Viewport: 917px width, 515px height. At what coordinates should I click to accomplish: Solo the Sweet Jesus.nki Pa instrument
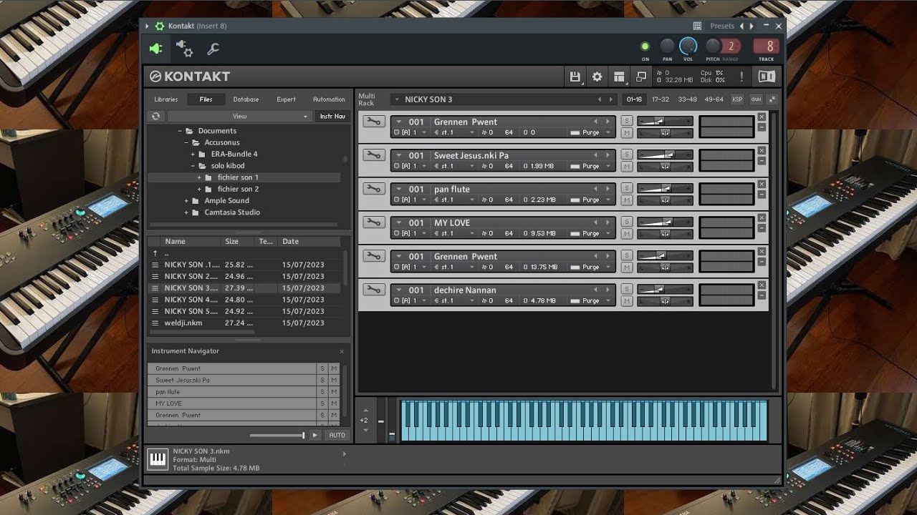pyautogui.click(x=627, y=154)
